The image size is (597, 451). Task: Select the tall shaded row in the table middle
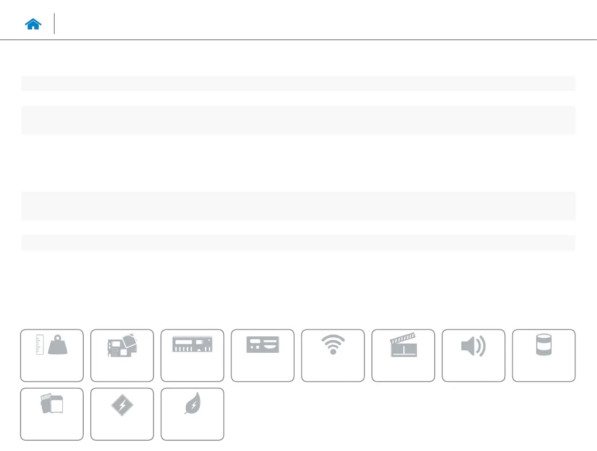coord(298,206)
